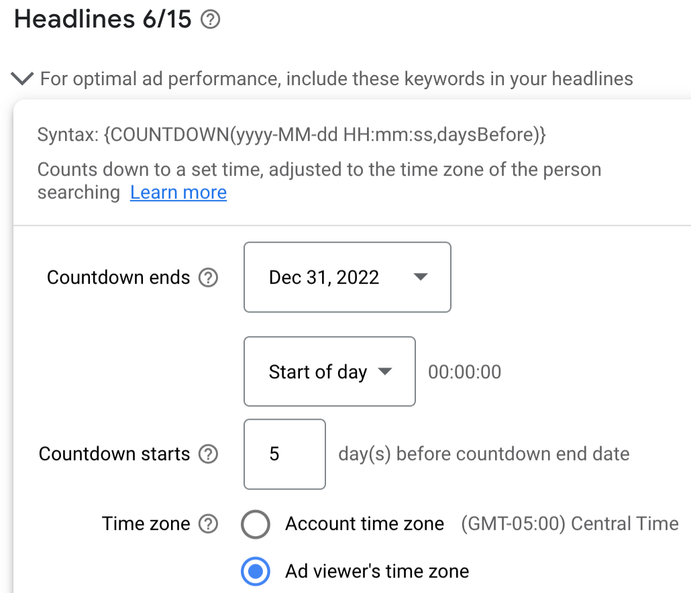Open the Learn more link

point(178,193)
